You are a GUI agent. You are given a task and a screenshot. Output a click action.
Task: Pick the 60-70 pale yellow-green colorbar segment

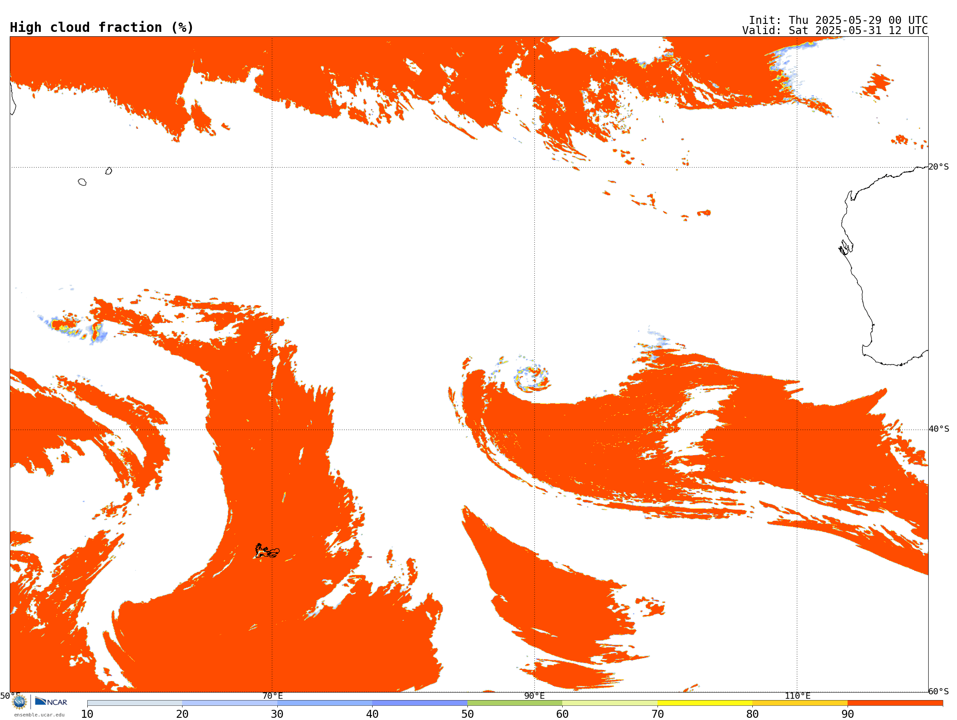point(610,703)
